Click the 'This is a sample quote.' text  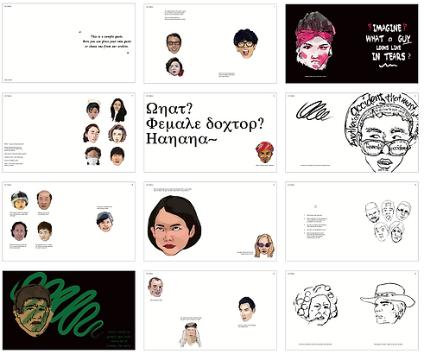pyautogui.click(x=107, y=36)
